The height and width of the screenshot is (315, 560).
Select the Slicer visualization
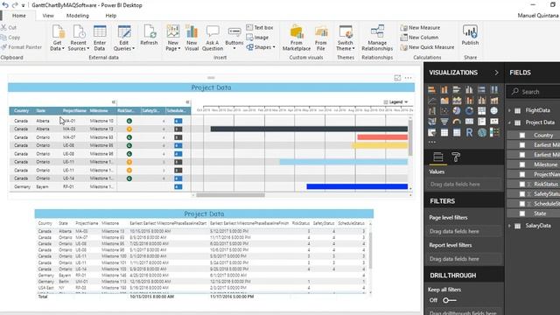click(x=431, y=132)
